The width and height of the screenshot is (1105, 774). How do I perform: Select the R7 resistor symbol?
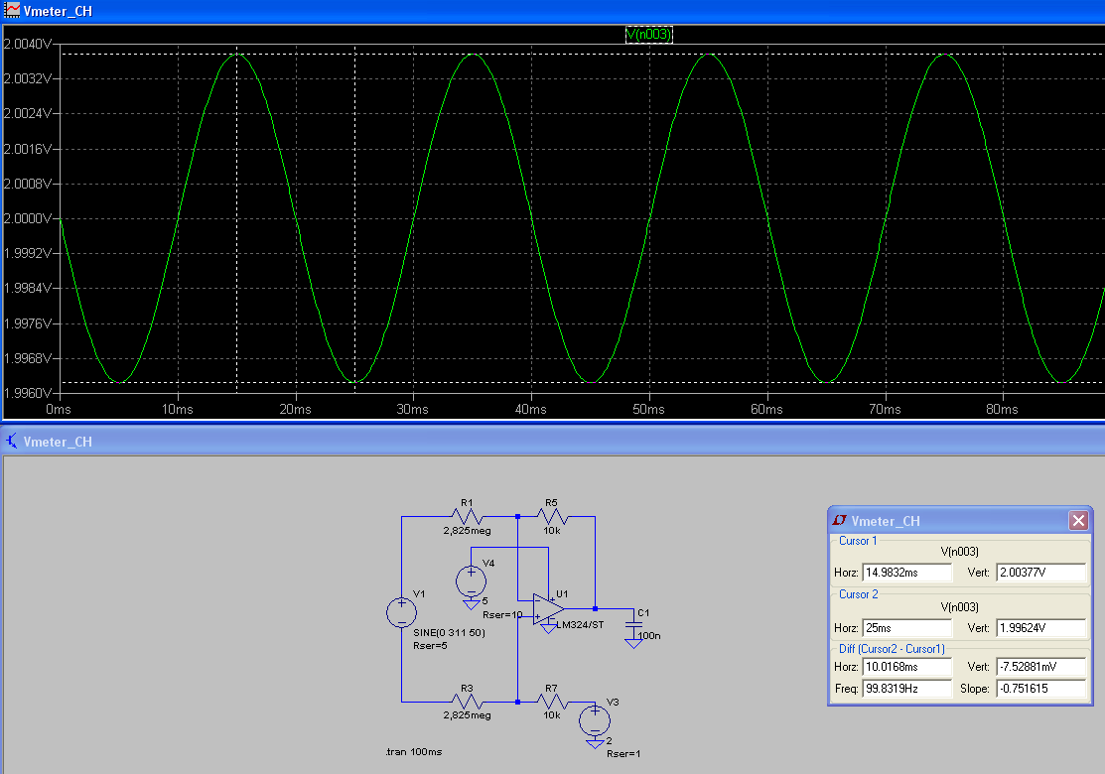click(x=552, y=702)
